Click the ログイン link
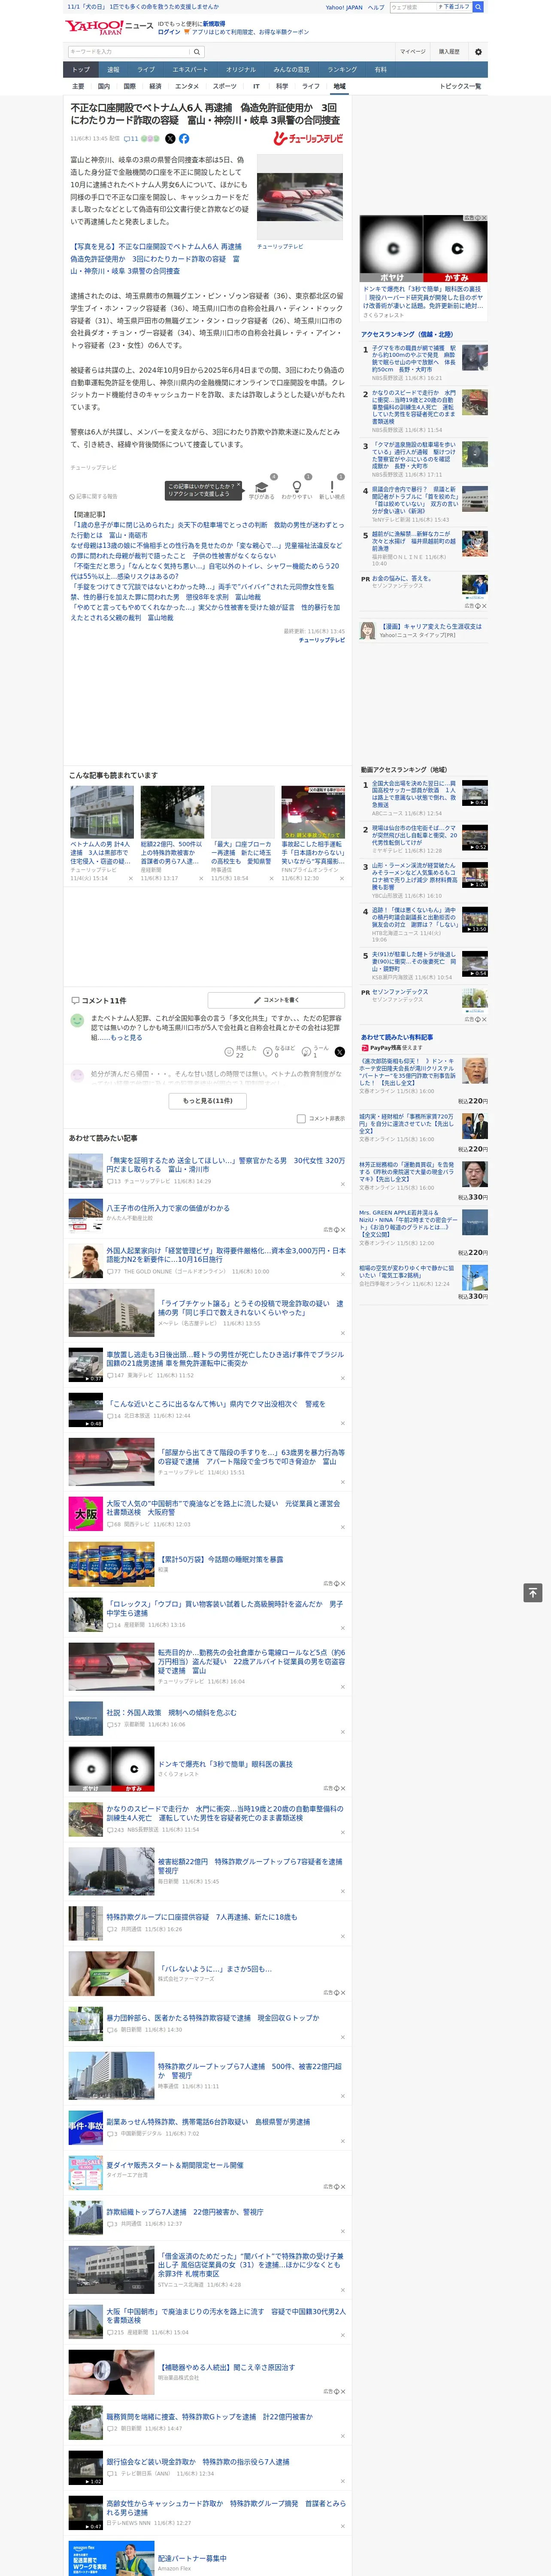Viewport: 551px width, 2576px height. click(x=169, y=32)
